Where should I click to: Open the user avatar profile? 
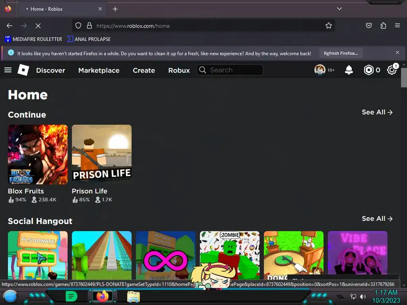pos(320,70)
